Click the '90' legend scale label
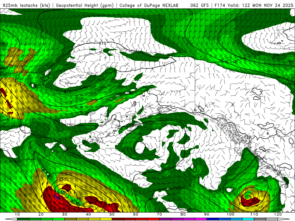Image resolution: width=295 pixels, height=221 pixels. coord(206,214)
